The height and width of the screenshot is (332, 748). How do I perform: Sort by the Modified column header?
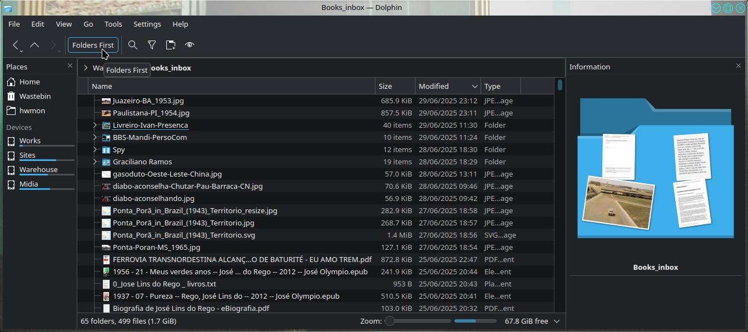[448, 86]
